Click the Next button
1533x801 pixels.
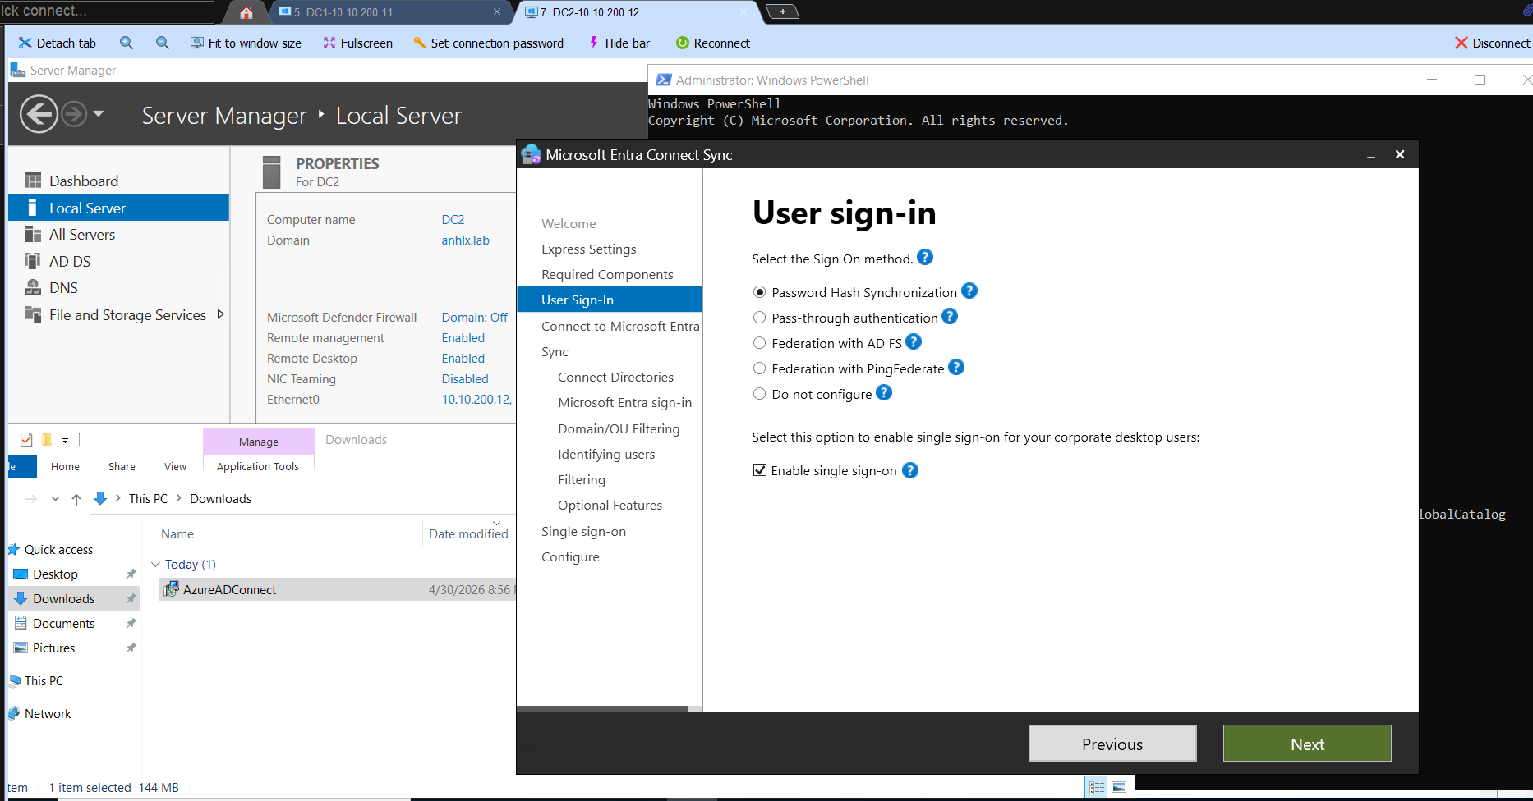(x=1307, y=744)
